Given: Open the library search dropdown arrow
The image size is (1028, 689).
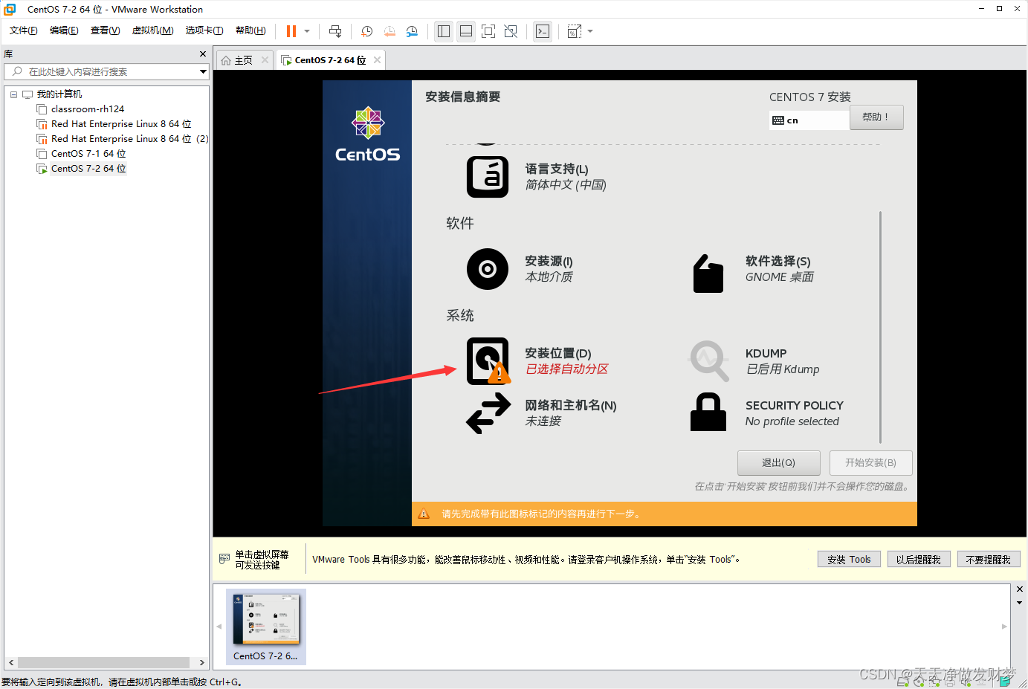Looking at the screenshot, I should pyautogui.click(x=203, y=71).
